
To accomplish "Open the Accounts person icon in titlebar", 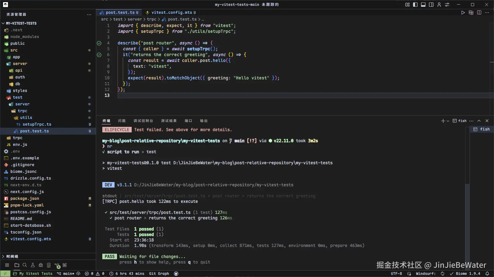I will [x=439, y=4].
